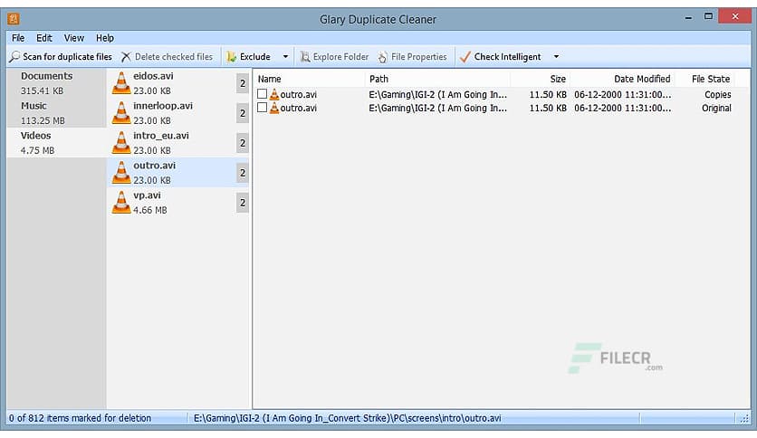Click the cone icon in the Original row
757x438 pixels.
pyautogui.click(x=274, y=108)
